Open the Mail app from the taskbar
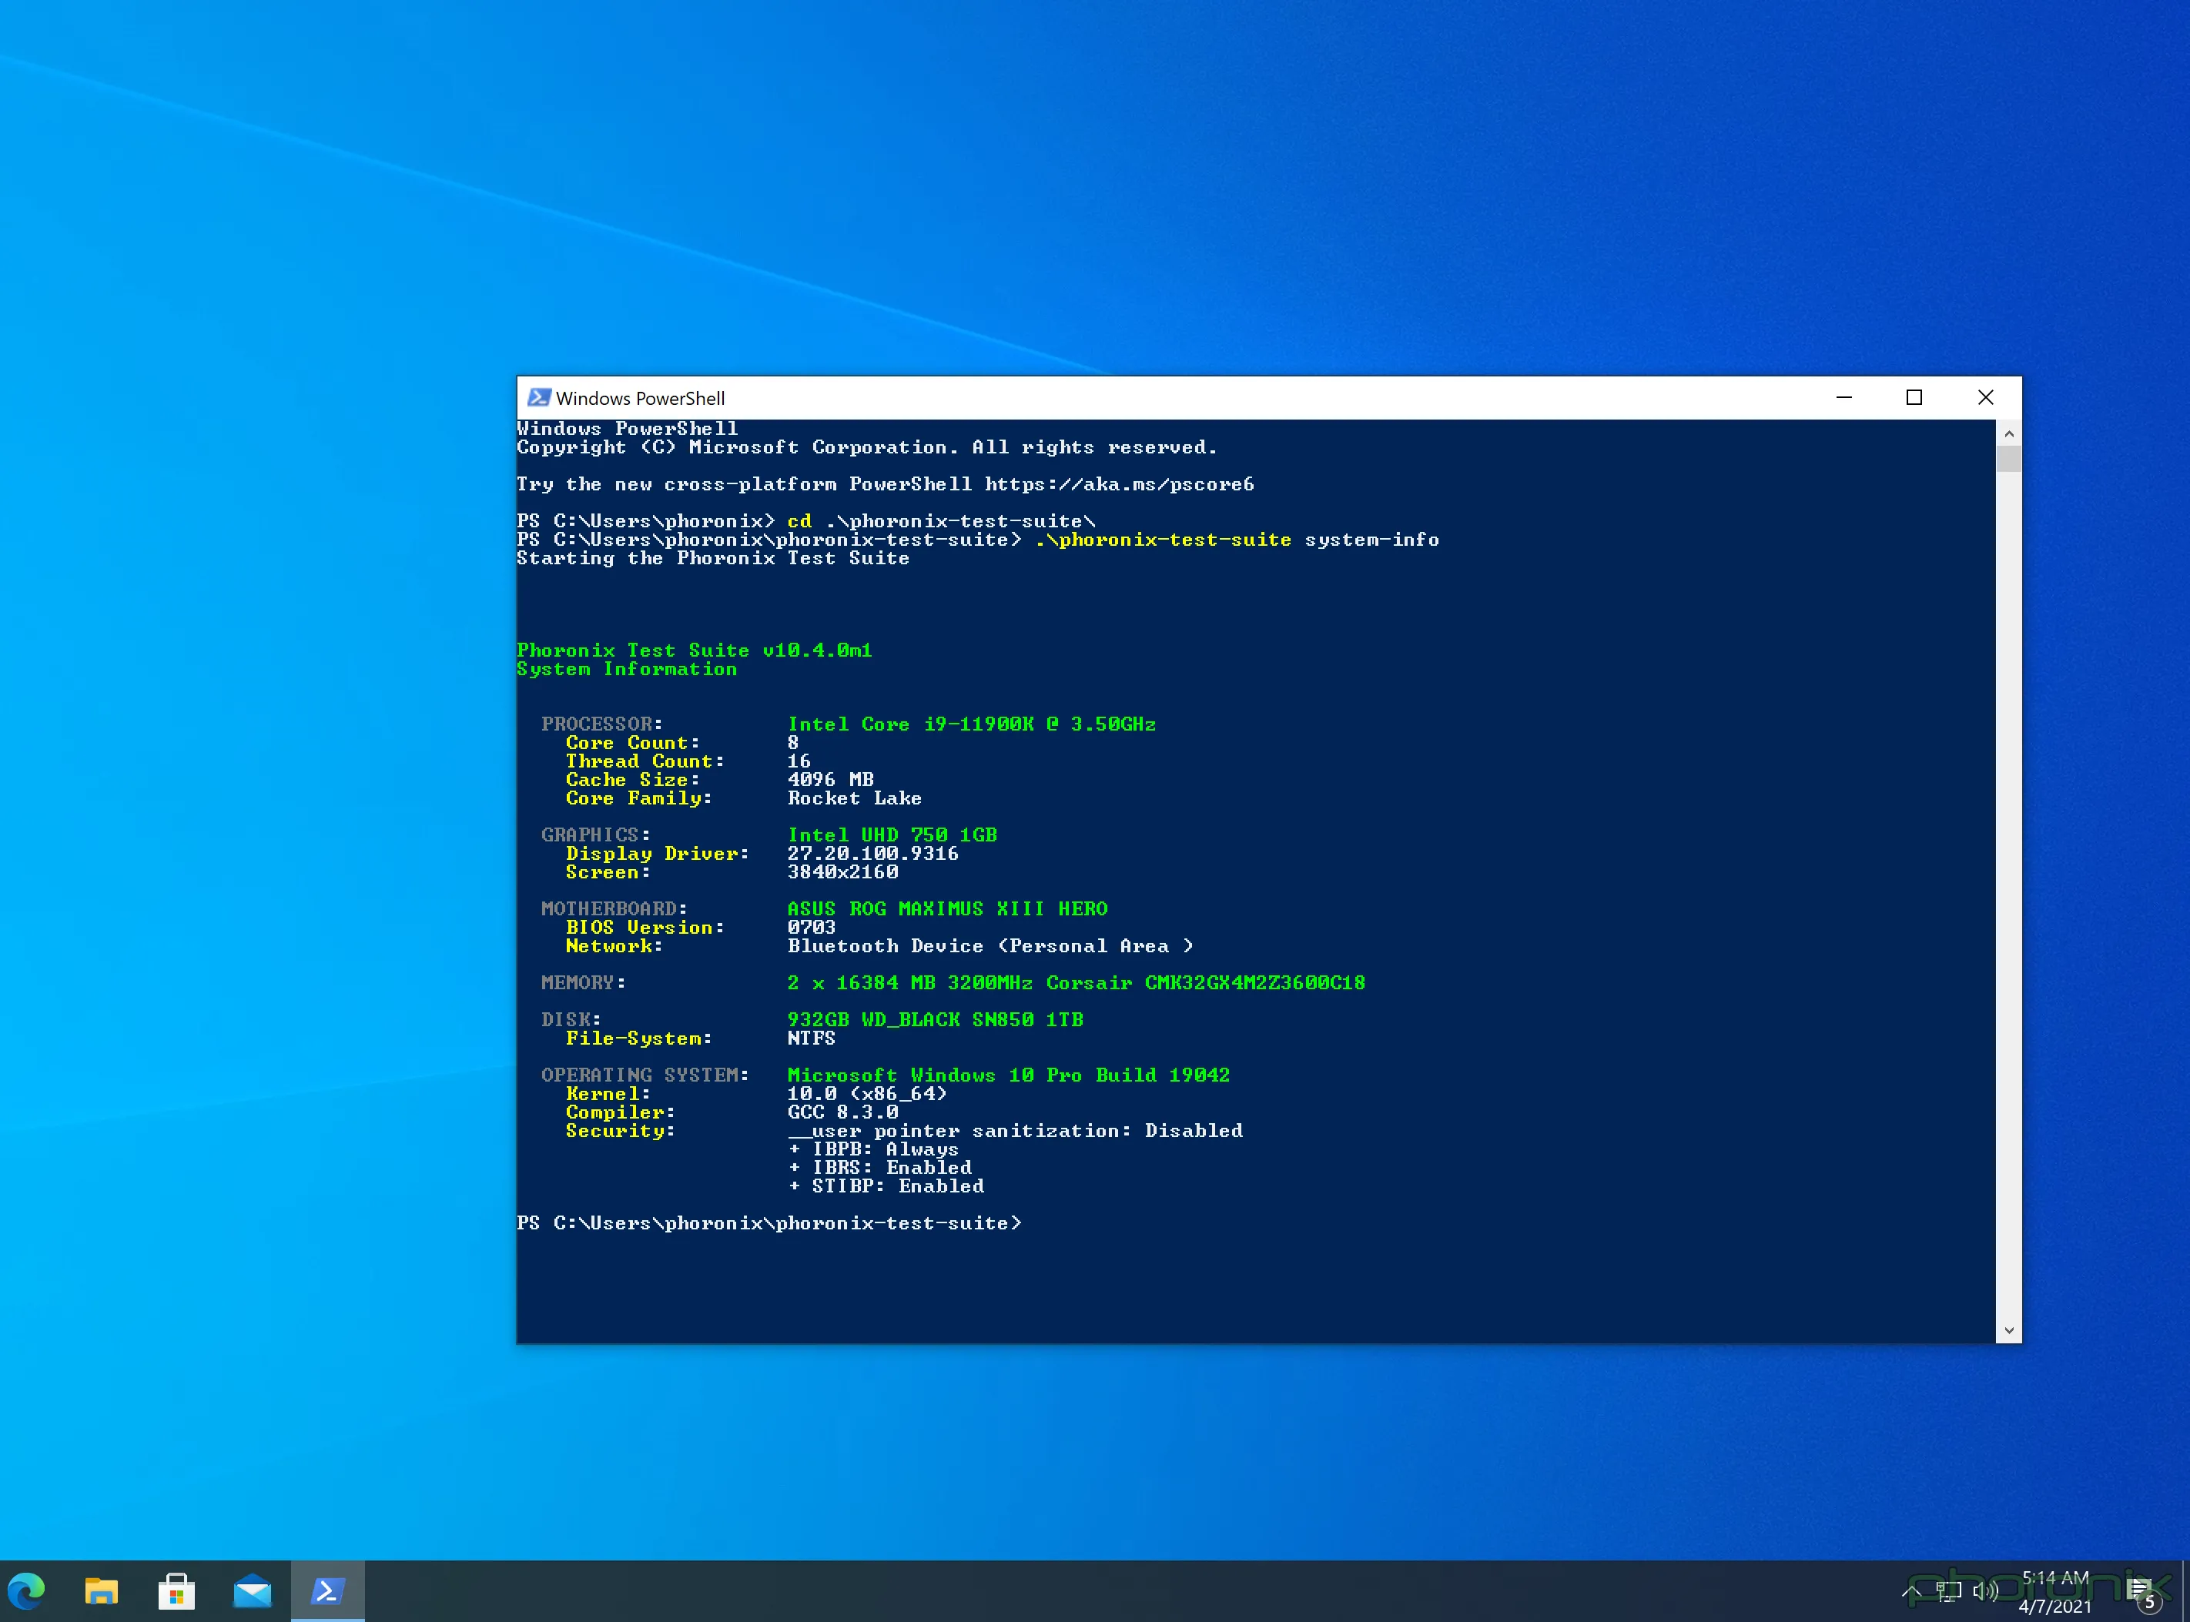 [253, 1590]
